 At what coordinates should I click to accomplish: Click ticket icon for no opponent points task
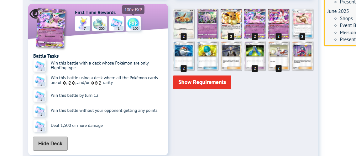[39, 111]
